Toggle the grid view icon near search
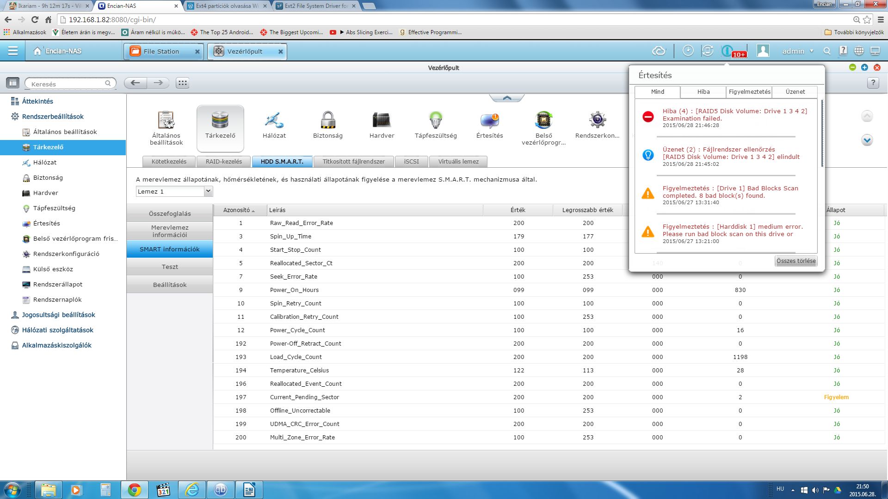This screenshot has width=888, height=499. 183,83
